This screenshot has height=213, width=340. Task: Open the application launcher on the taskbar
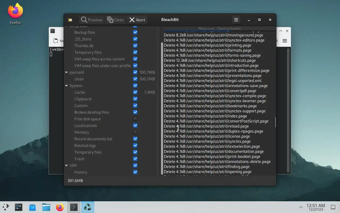point(6,207)
